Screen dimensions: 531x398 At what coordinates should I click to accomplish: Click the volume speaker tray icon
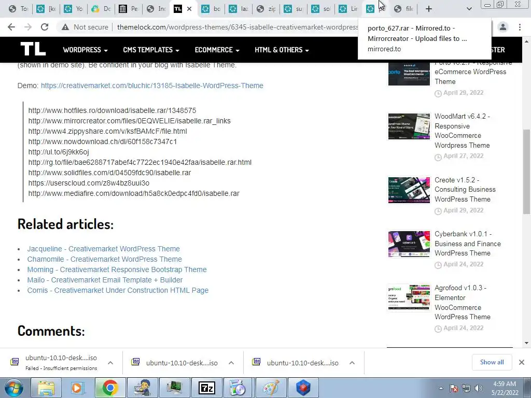[479, 388]
